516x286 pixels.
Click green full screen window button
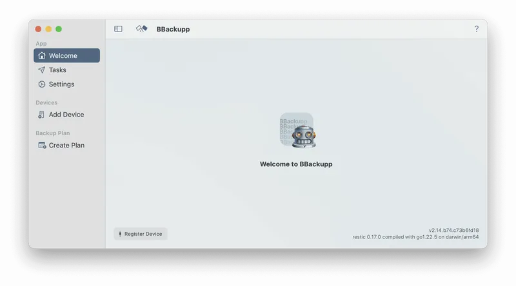(59, 29)
